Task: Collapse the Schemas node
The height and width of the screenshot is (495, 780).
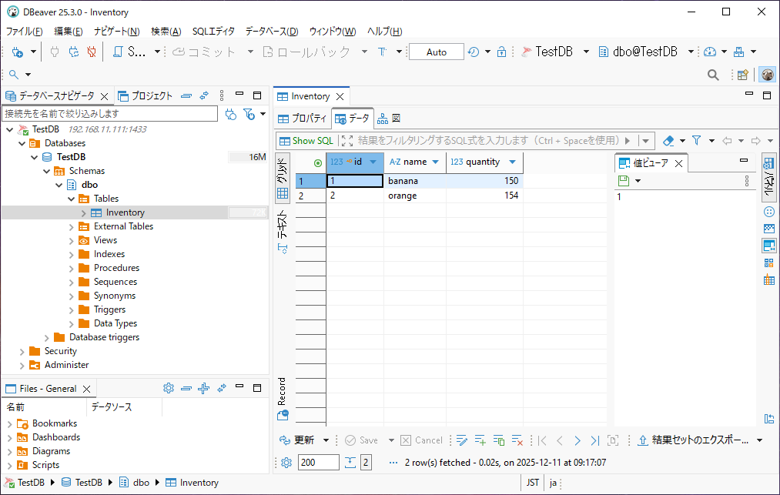Action: [x=47, y=171]
